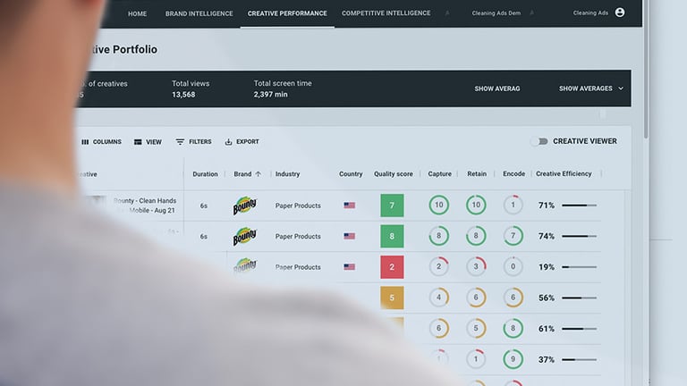Open the Brand Intelligence tab

199,14
